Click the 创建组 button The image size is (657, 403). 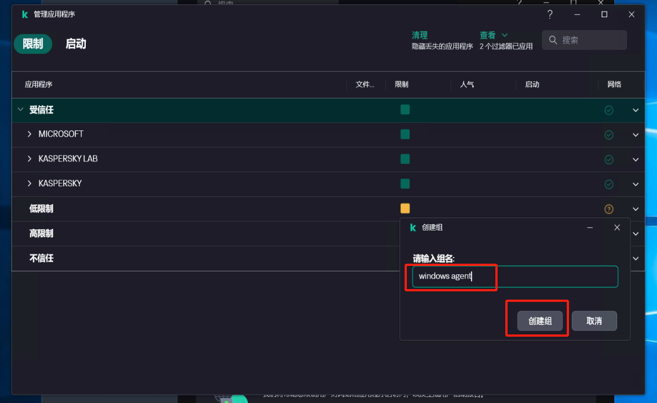540,321
